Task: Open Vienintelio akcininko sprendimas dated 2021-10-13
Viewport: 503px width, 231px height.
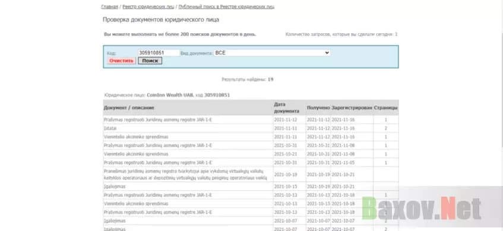Action: (x=136, y=204)
